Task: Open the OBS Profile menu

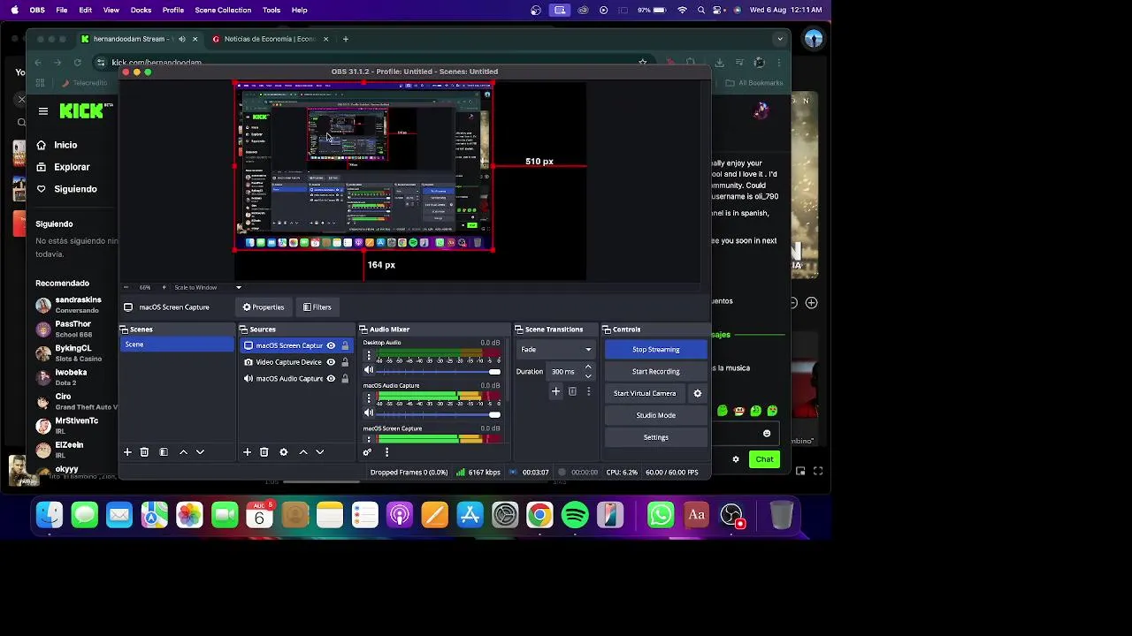Action: [173, 10]
